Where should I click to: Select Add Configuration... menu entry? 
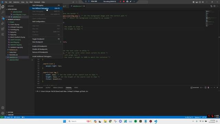point(46,21)
